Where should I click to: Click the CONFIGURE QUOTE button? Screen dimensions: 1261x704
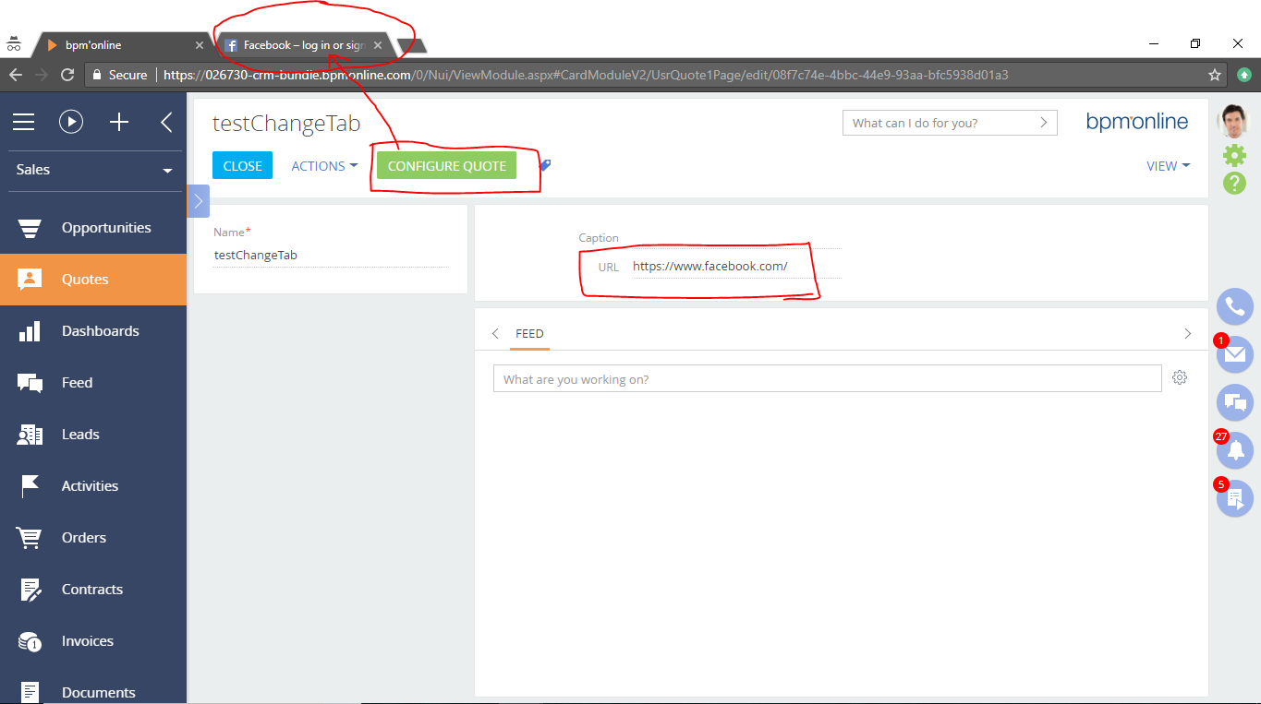(446, 166)
